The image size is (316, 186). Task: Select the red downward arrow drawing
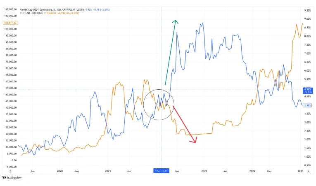(183, 123)
